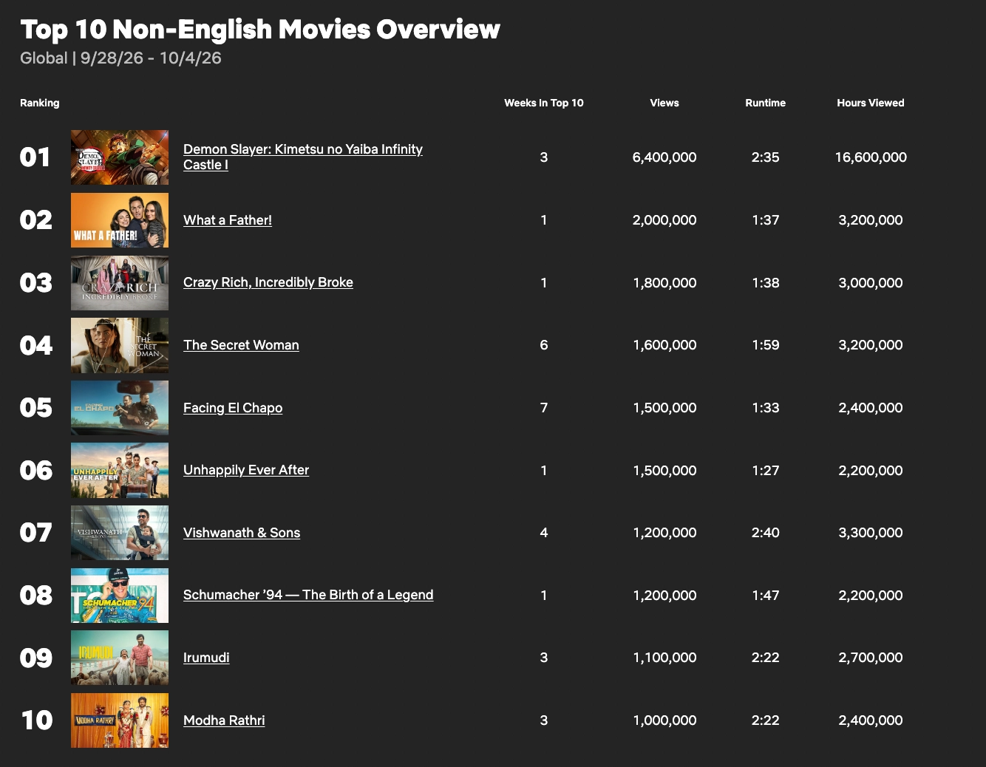
Task: Open the What a Father! title link
Action: tap(228, 220)
